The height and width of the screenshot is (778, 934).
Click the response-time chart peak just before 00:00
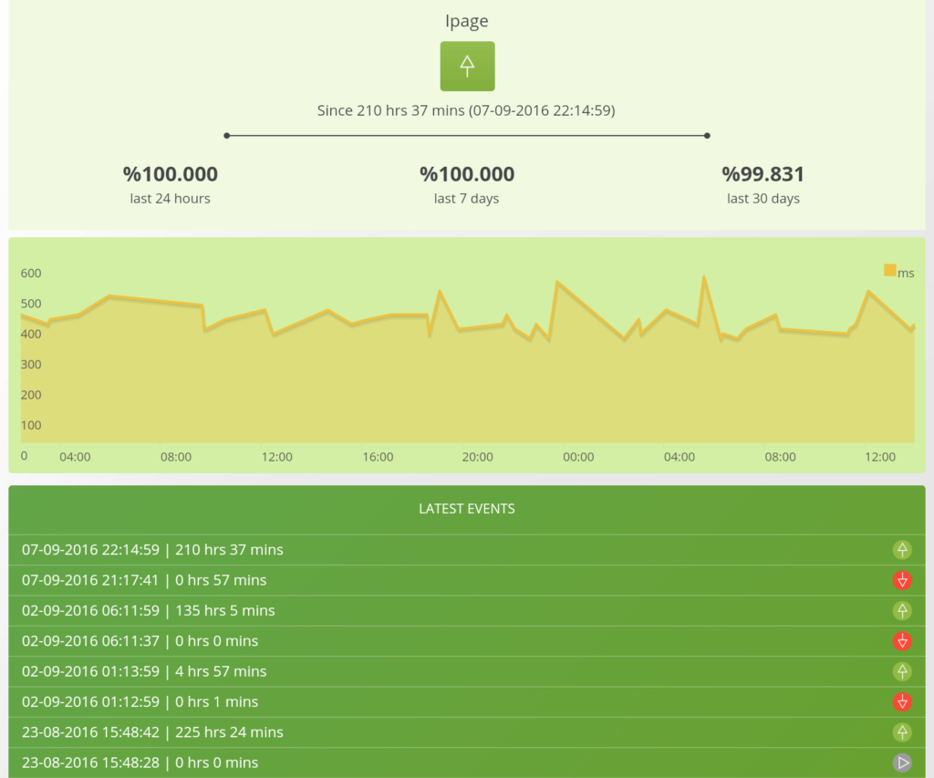pyautogui.click(x=557, y=282)
